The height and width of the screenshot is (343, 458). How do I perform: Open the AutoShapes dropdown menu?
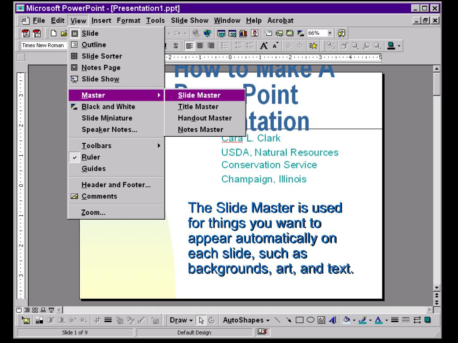[x=246, y=320]
